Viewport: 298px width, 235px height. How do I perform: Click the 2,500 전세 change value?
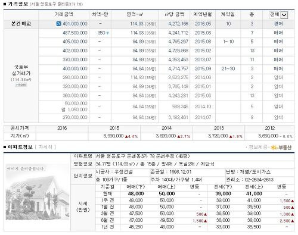pos(287,221)
